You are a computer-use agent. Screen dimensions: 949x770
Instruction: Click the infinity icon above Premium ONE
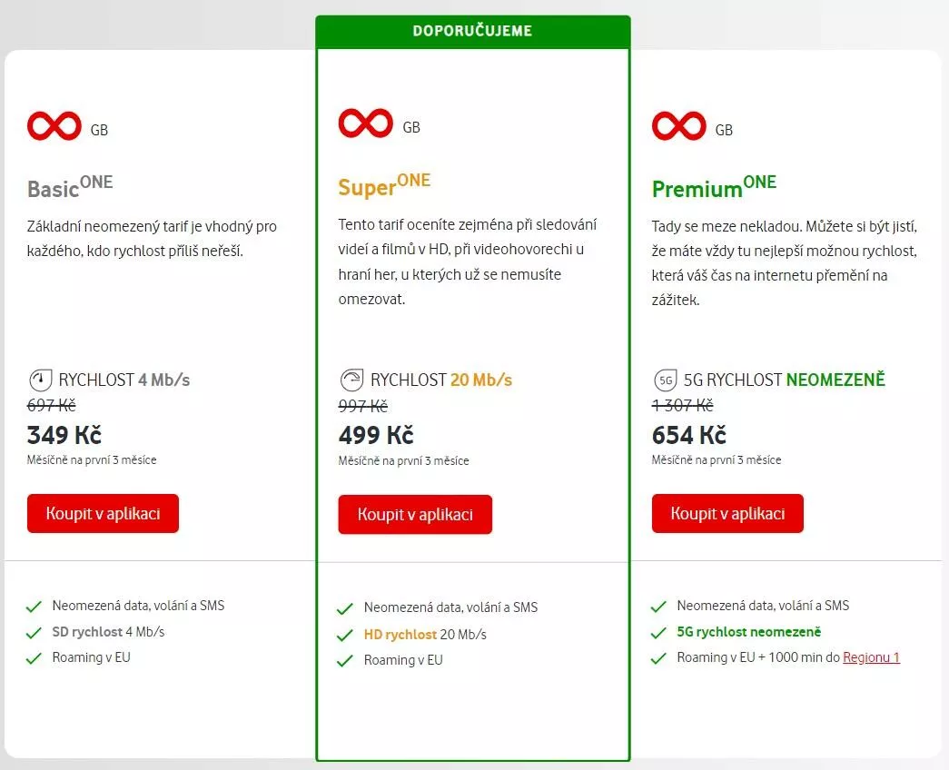coord(678,125)
